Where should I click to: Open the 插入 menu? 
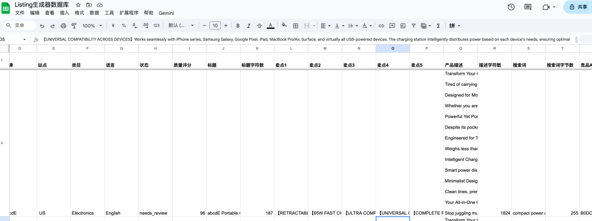65,13
